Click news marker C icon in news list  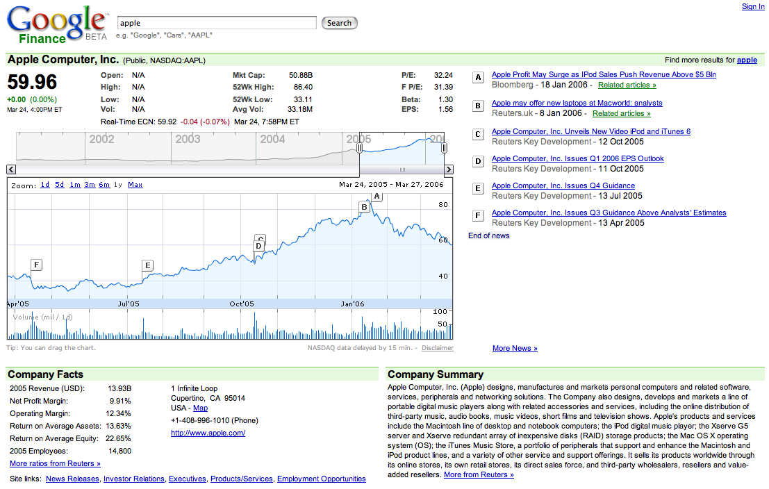pyautogui.click(x=478, y=134)
